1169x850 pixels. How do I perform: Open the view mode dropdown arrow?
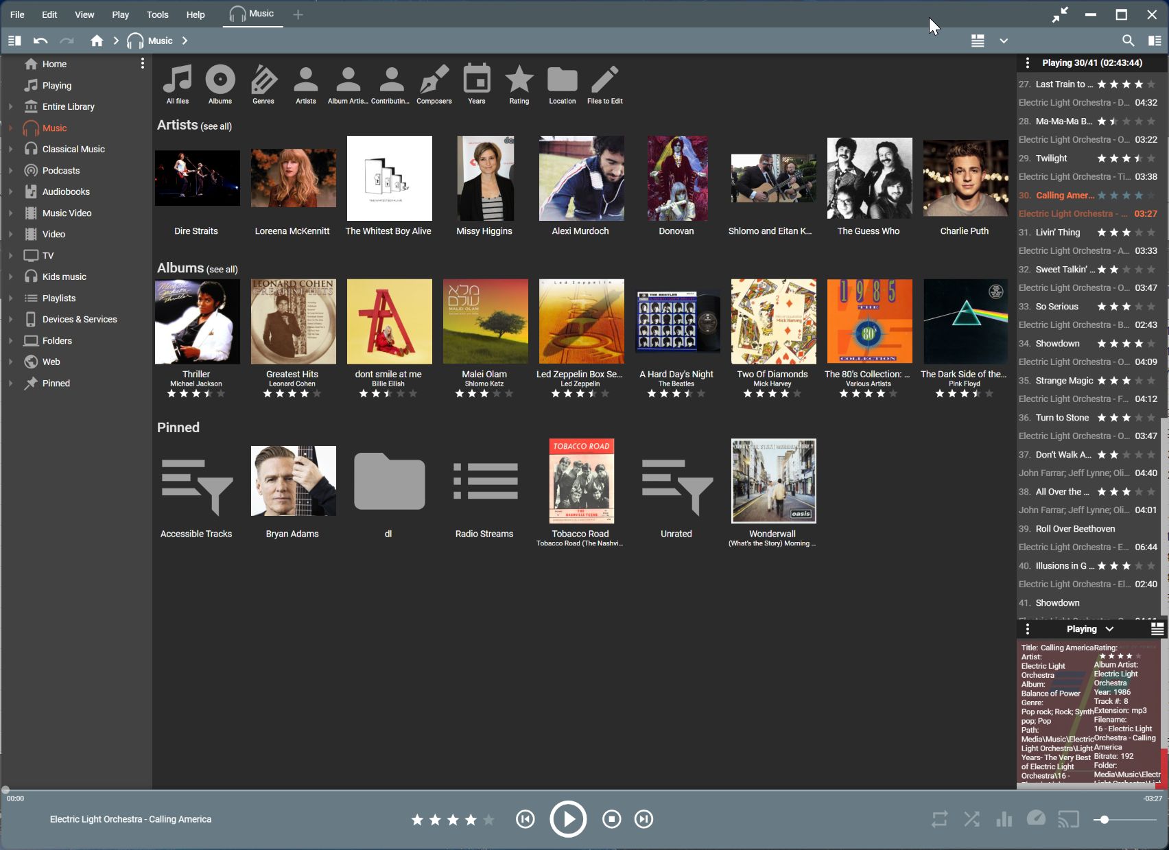(x=1004, y=40)
